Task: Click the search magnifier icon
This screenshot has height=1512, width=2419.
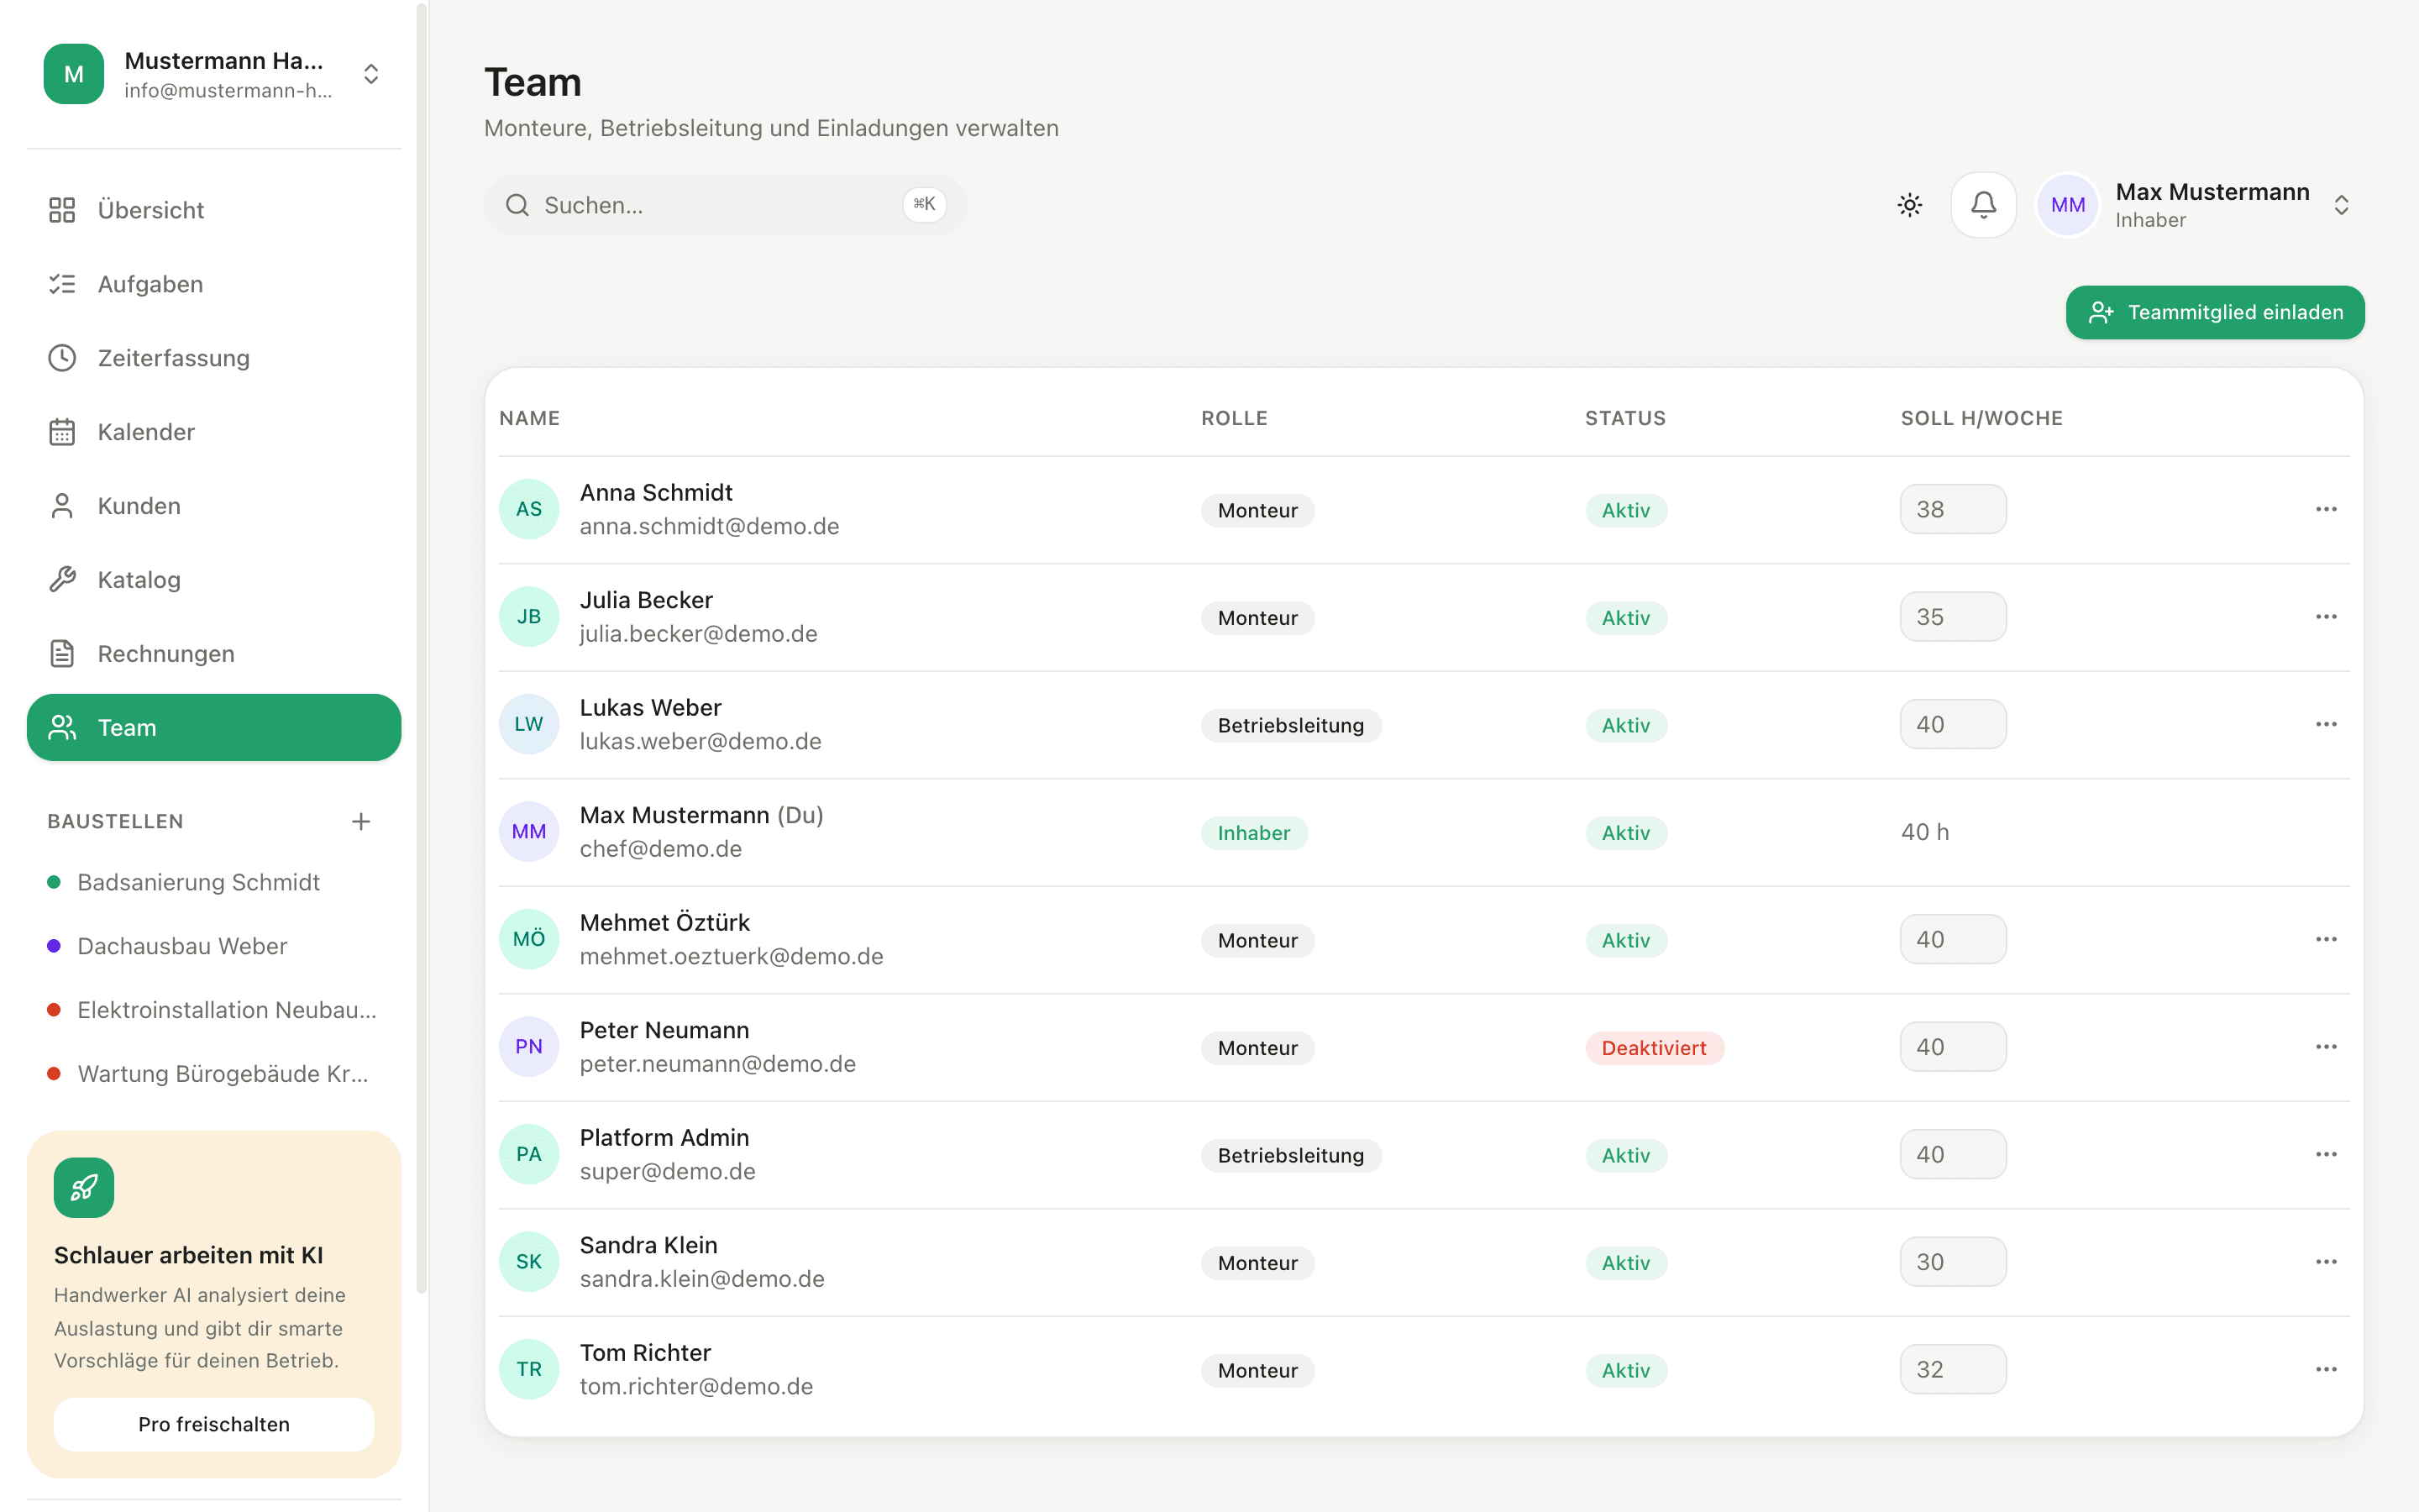Action: click(x=517, y=205)
